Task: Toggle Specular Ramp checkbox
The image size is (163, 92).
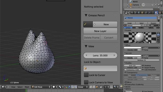Action: tap(143, 58)
